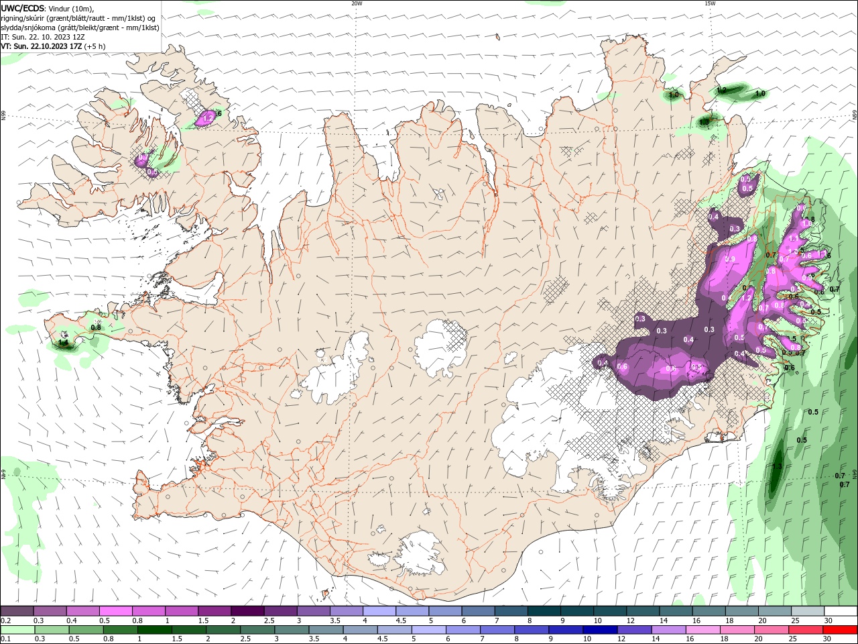
Task: Click the 0.5 green swatch in the lower legend row
Action: pyautogui.click(x=86, y=630)
